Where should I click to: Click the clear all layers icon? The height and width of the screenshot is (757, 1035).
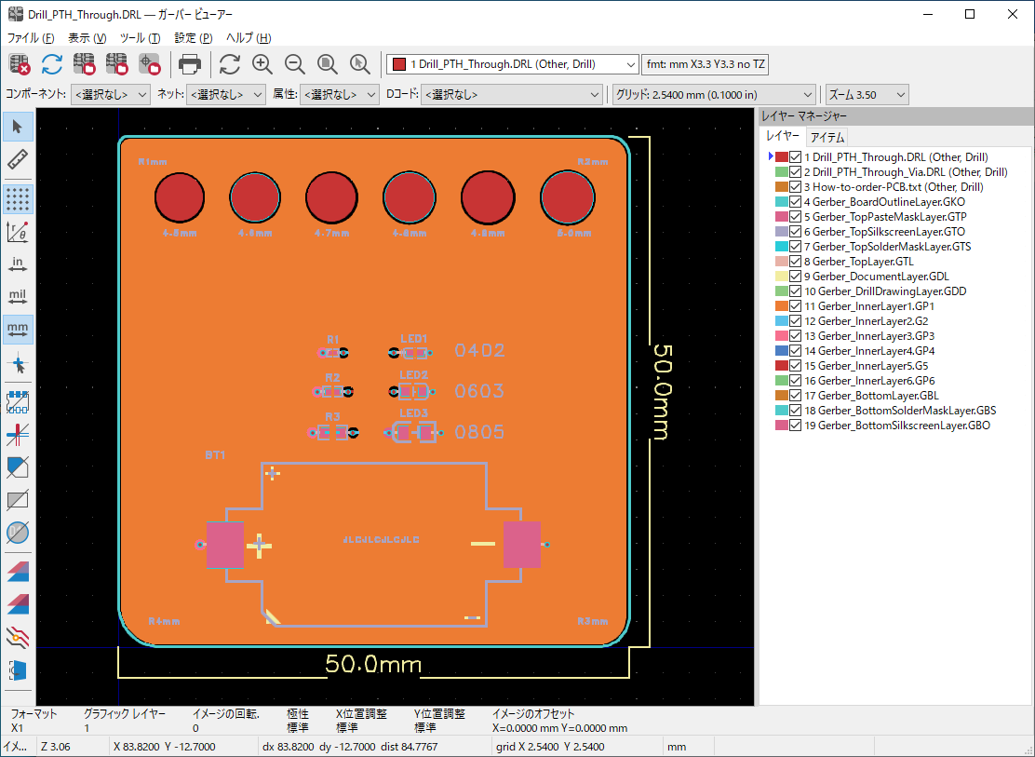(20, 64)
